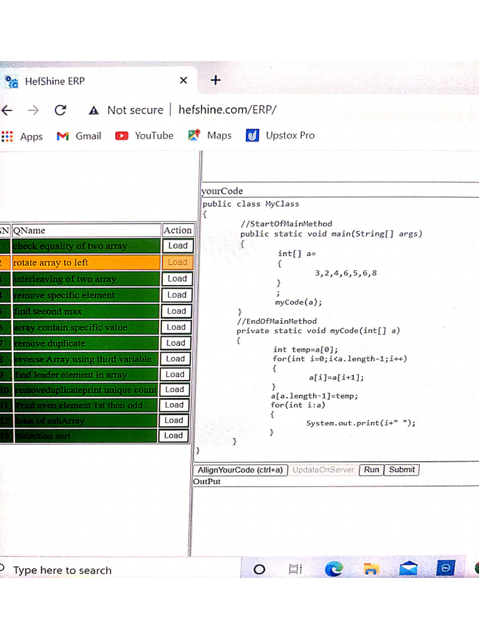Click the Type here to search box

(x=62, y=570)
